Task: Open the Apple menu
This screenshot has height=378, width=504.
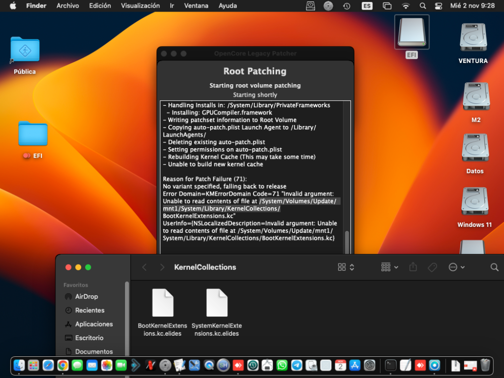Action: pos(13,6)
